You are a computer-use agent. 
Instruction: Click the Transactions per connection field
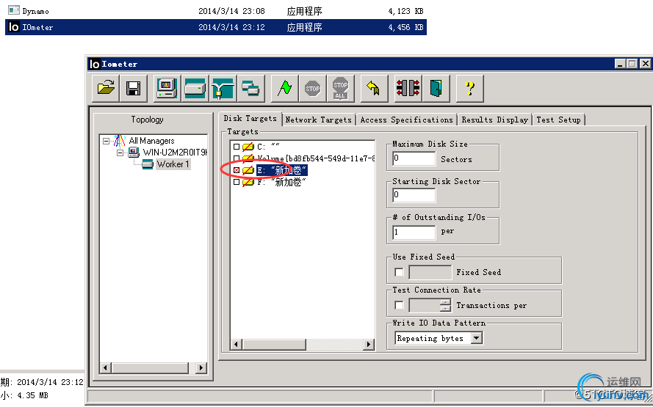(x=425, y=306)
